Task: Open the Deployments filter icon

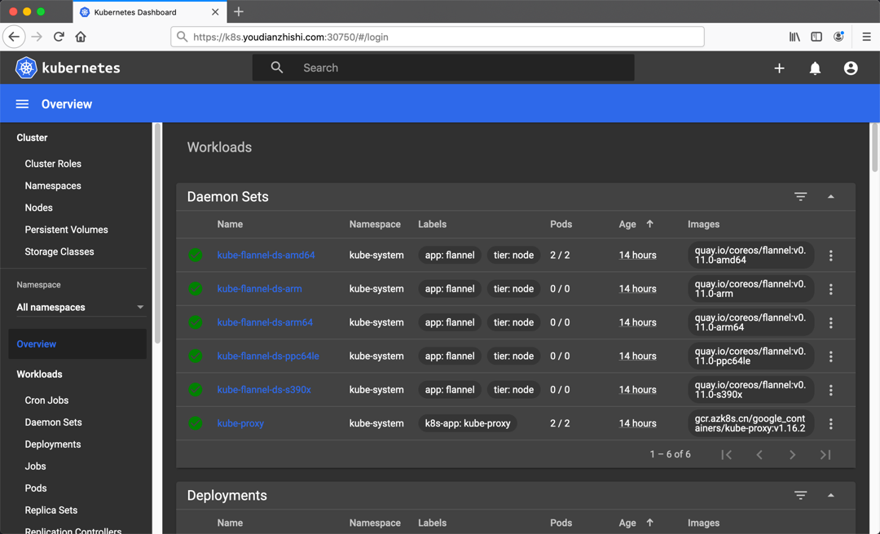Action: tap(801, 495)
